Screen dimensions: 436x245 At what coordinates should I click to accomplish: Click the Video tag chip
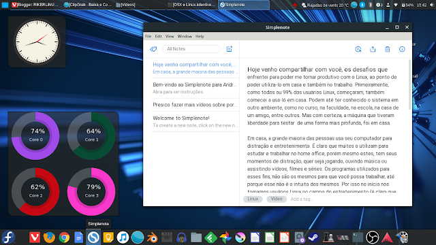click(277, 199)
